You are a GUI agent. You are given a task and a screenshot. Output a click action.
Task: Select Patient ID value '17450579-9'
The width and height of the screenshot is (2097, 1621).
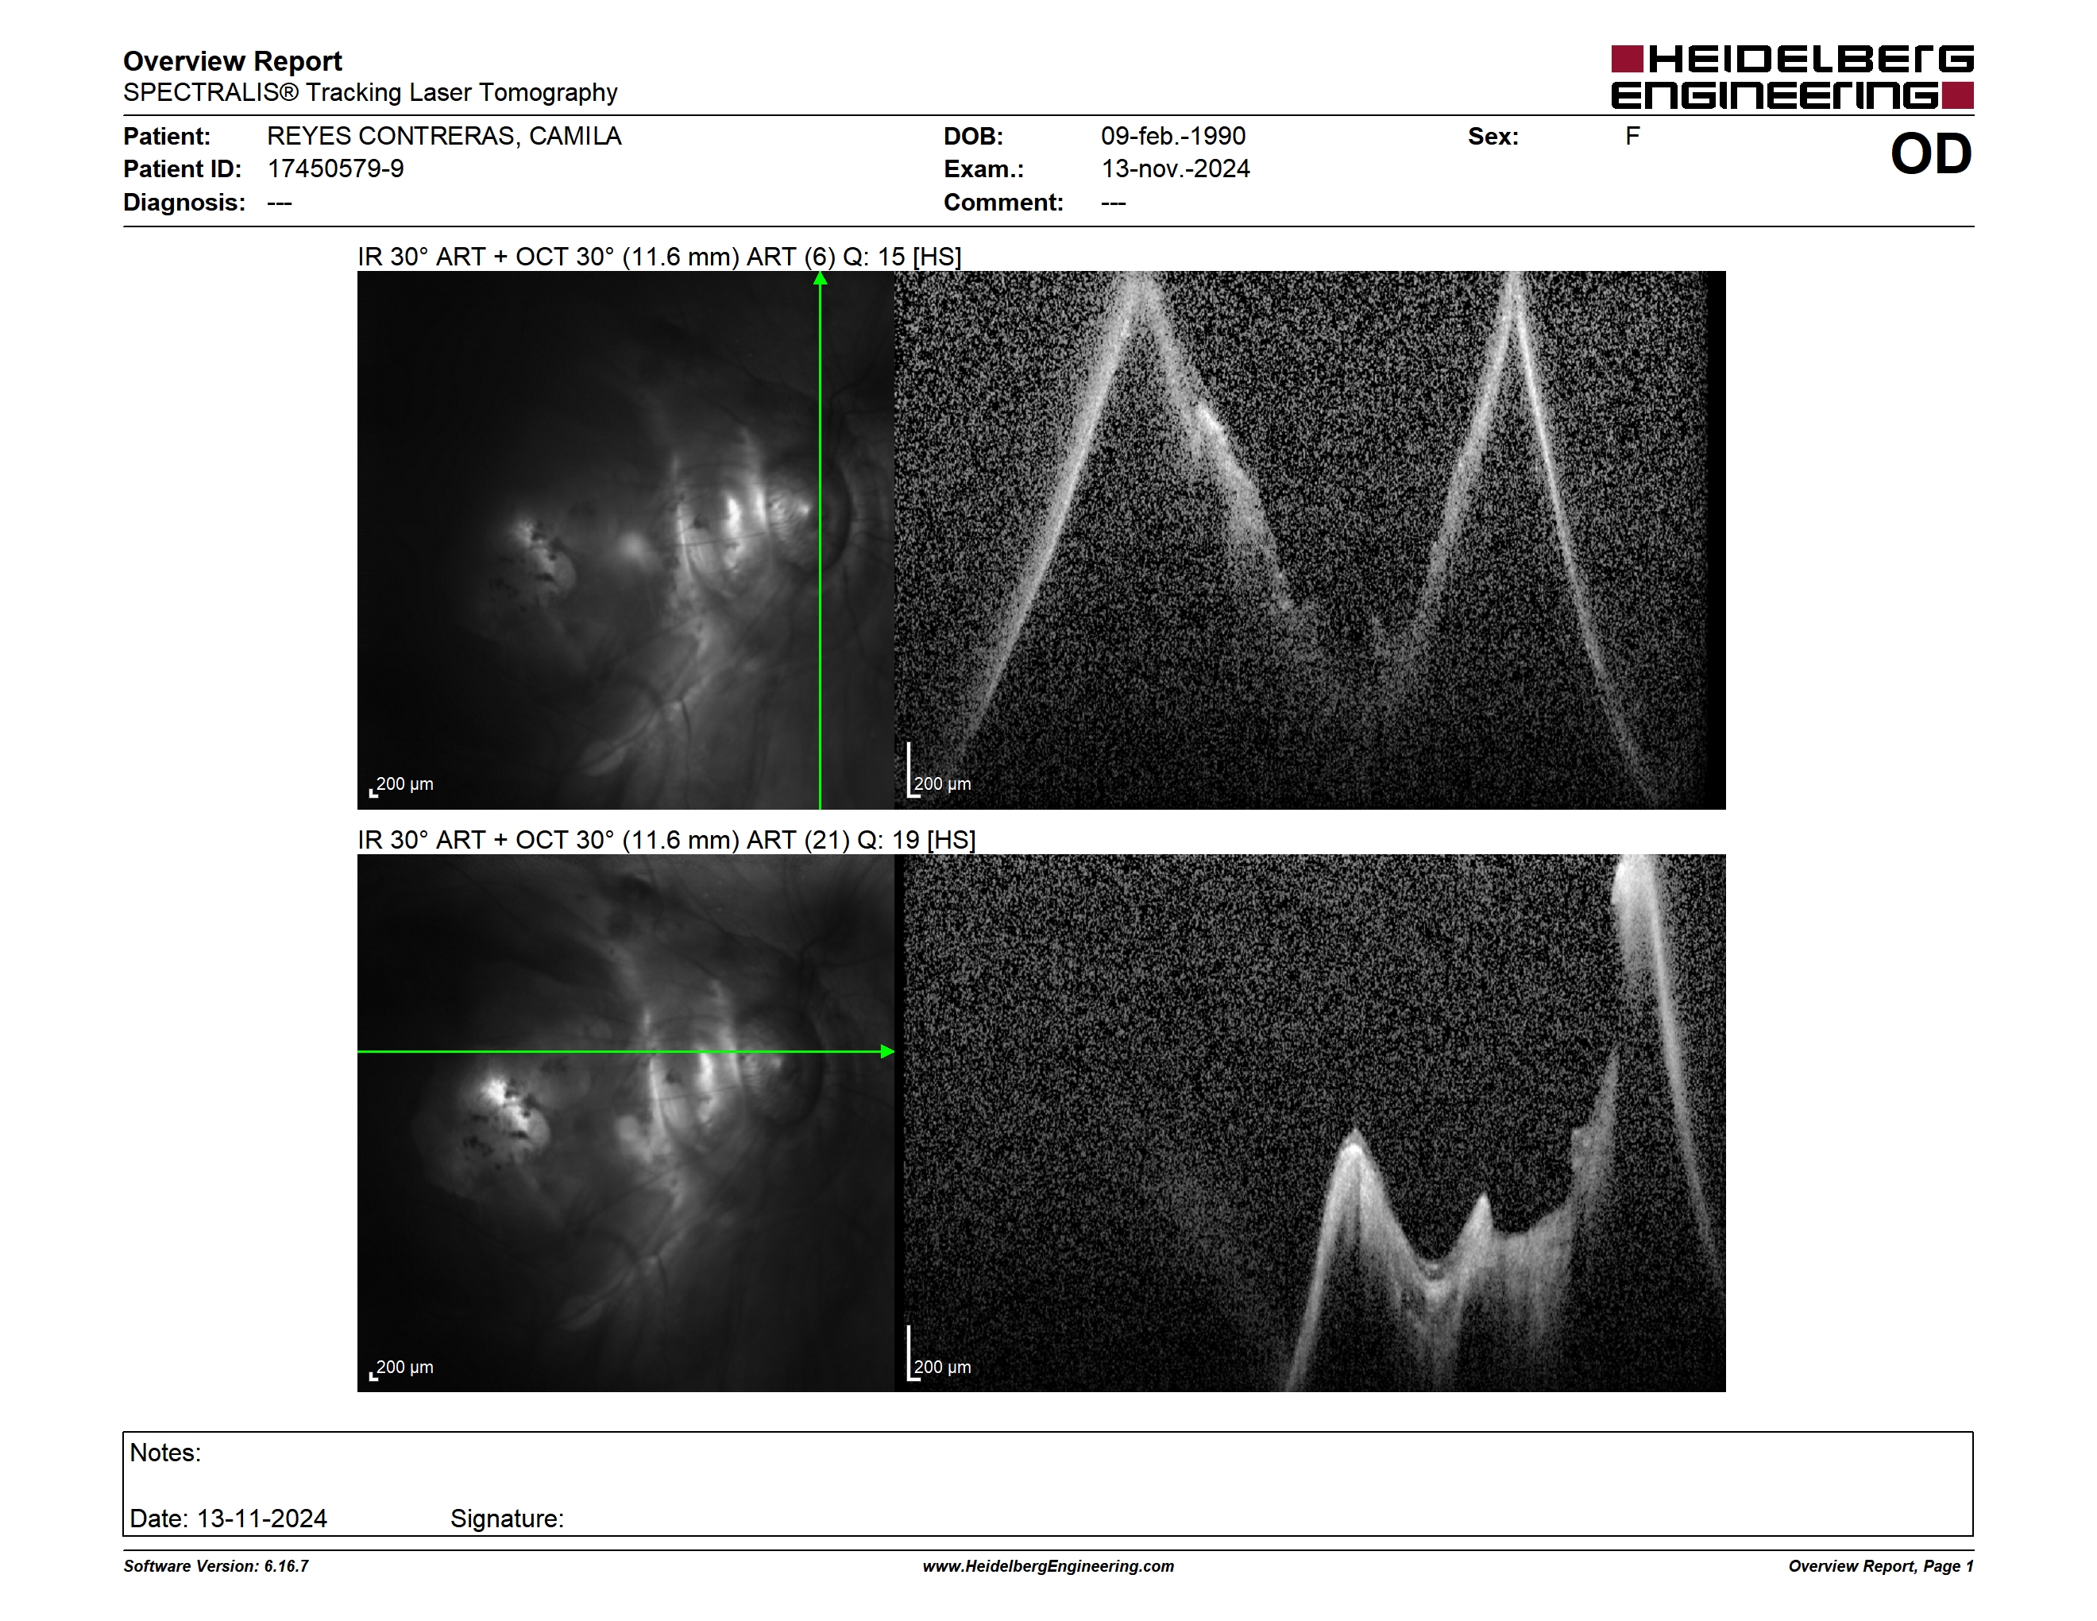coord(335,169)
